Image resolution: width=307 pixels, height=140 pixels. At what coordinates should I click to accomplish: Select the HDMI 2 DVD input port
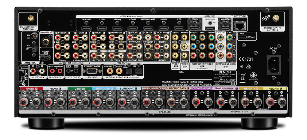(x=102, y=28)
